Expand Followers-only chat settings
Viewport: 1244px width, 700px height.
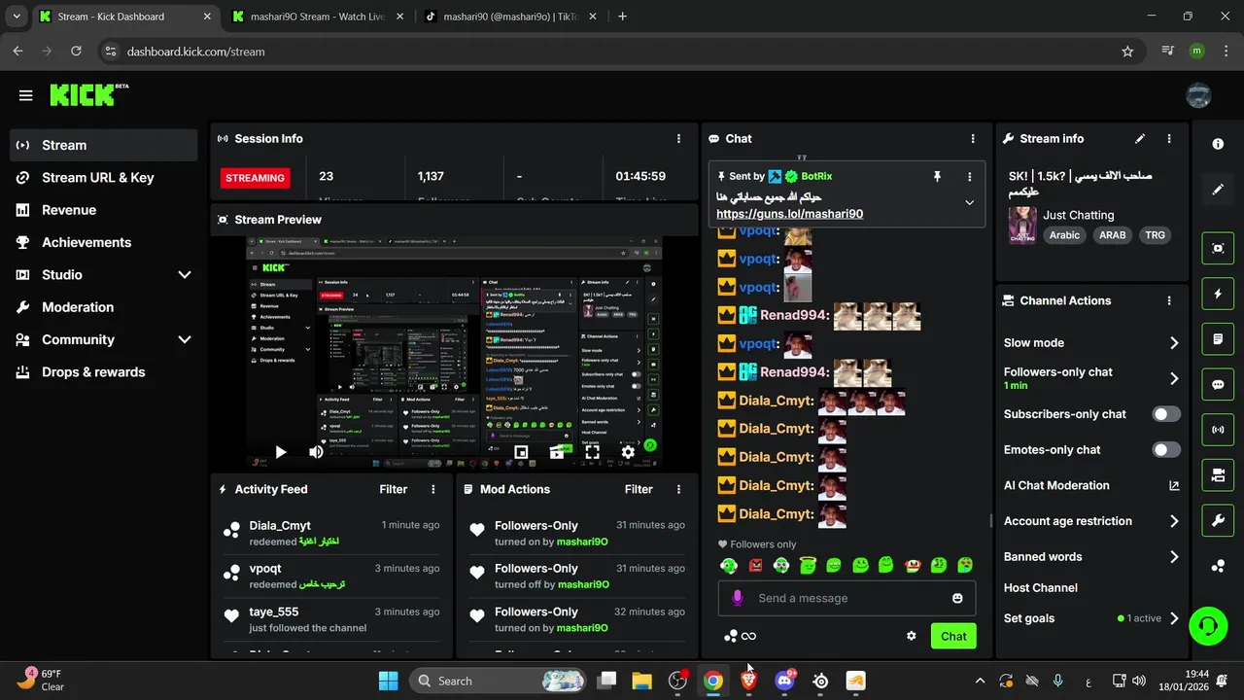[1174, 378]
